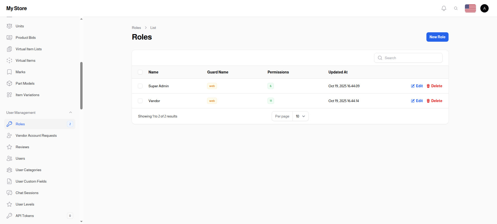
Task: Go to Virtual Item Lists
Action: point(40,49)
